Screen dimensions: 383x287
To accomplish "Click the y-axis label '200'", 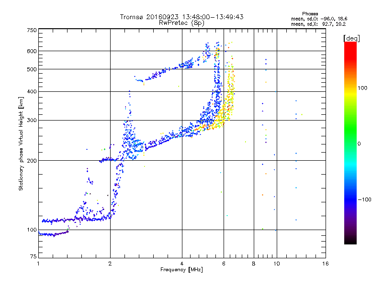I will pyautogui.click(x=32, y=160).
